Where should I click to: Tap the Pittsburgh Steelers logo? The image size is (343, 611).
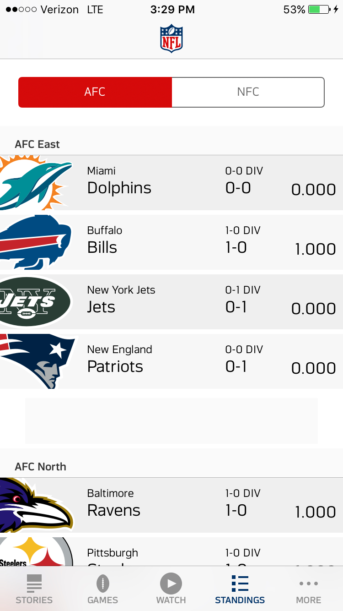pyautogui.click(x=36, y=552)
